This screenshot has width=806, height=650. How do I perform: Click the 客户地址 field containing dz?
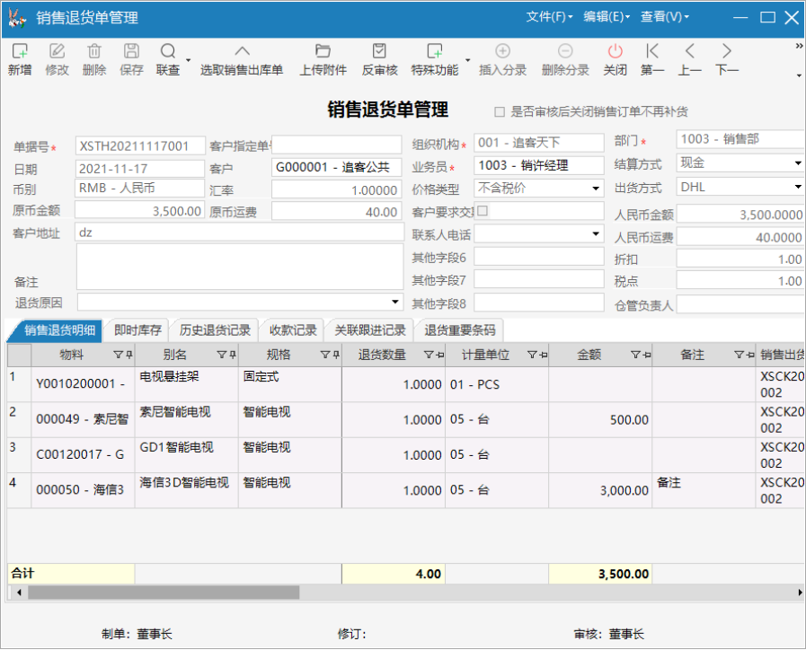[x=240, y=233]
